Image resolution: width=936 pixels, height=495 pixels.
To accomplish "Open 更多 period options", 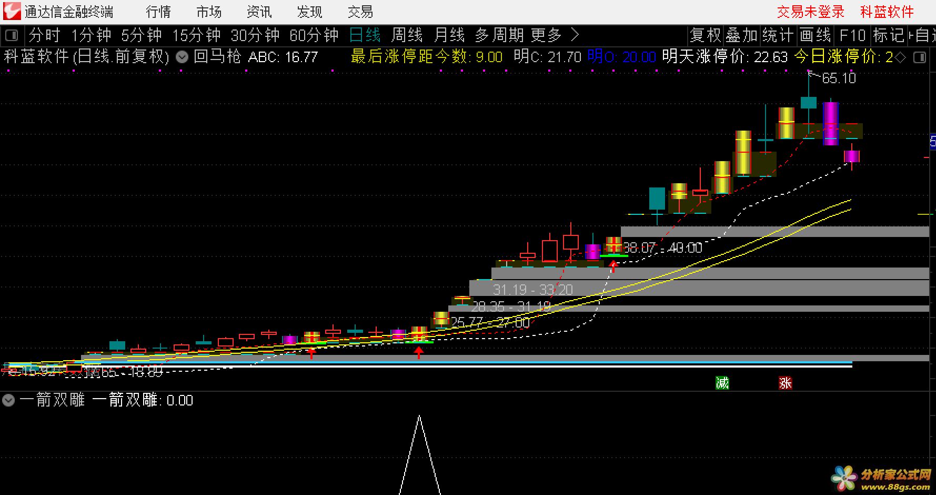I will point(547,35).
